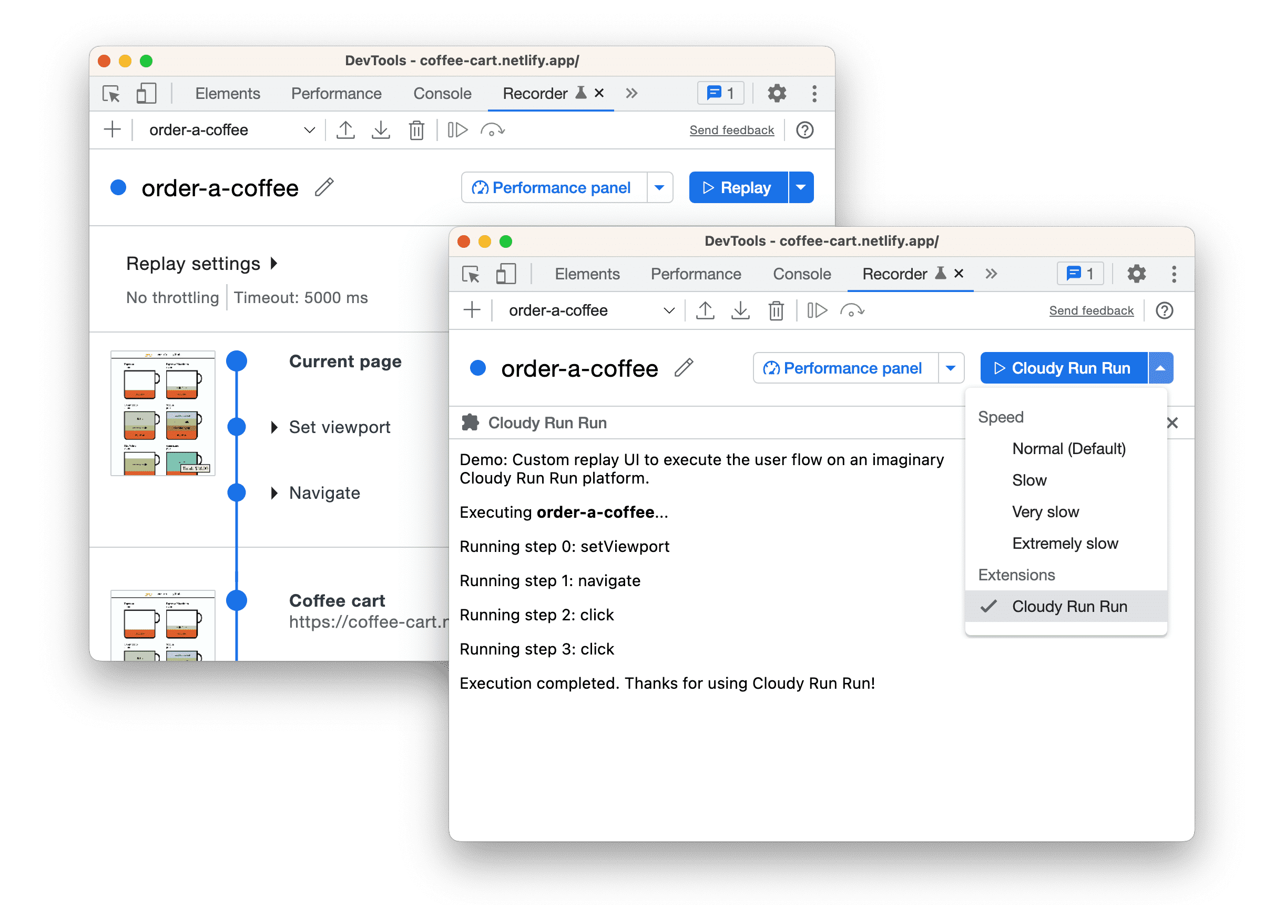Image resolution: width=1284 pixels, height=905 pixels.
Task: Select Extremely slow replay speed
Action: tap(1062, 541)
